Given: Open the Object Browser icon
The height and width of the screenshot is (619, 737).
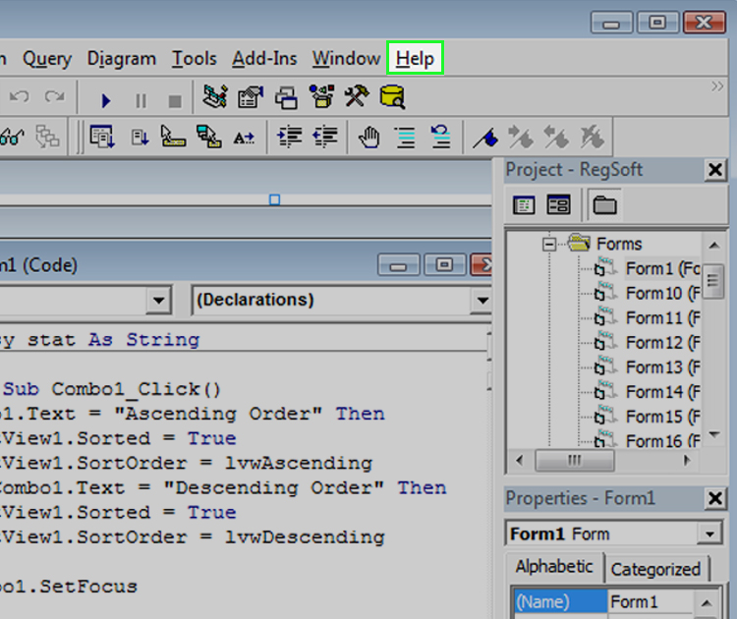Looking at the screenshot, I should 322,97.
